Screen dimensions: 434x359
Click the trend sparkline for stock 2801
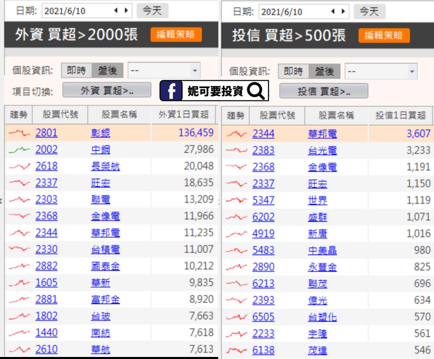(x=19, y=133)
